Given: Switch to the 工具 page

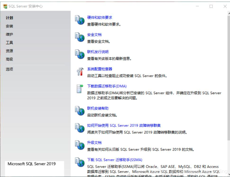Looking at the screenshot, I should coord(9,43).
